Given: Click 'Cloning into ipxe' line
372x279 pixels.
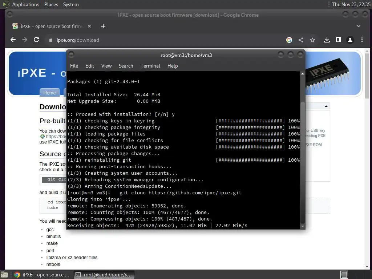Looking at the screenshot, I should pos(99,199).
